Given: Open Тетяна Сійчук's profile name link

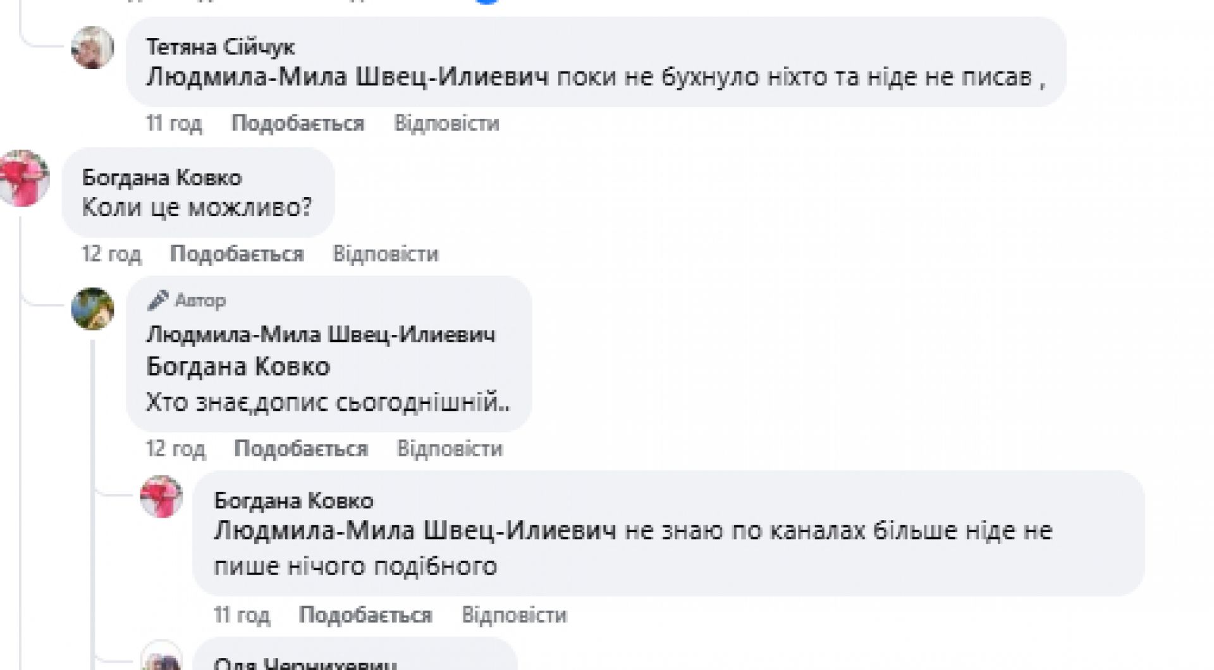Looking at the screenshot, I should click(220, 47).
